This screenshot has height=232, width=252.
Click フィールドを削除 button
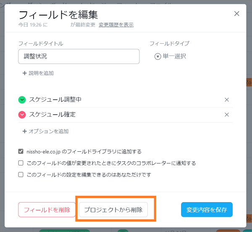coord(47,210)
